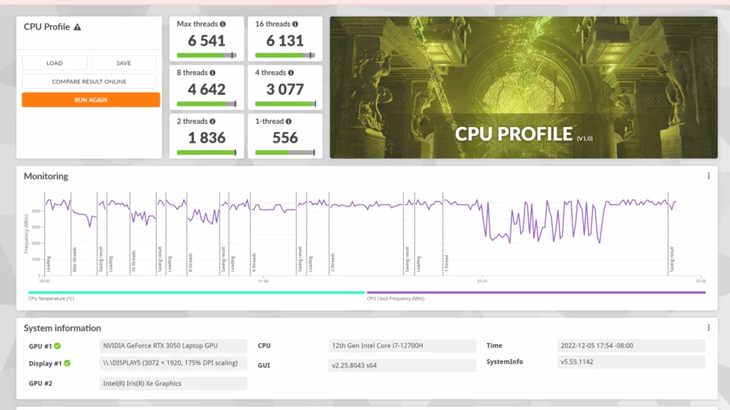Click the Max threads score bar
The image size is (730, 410).
207,55
